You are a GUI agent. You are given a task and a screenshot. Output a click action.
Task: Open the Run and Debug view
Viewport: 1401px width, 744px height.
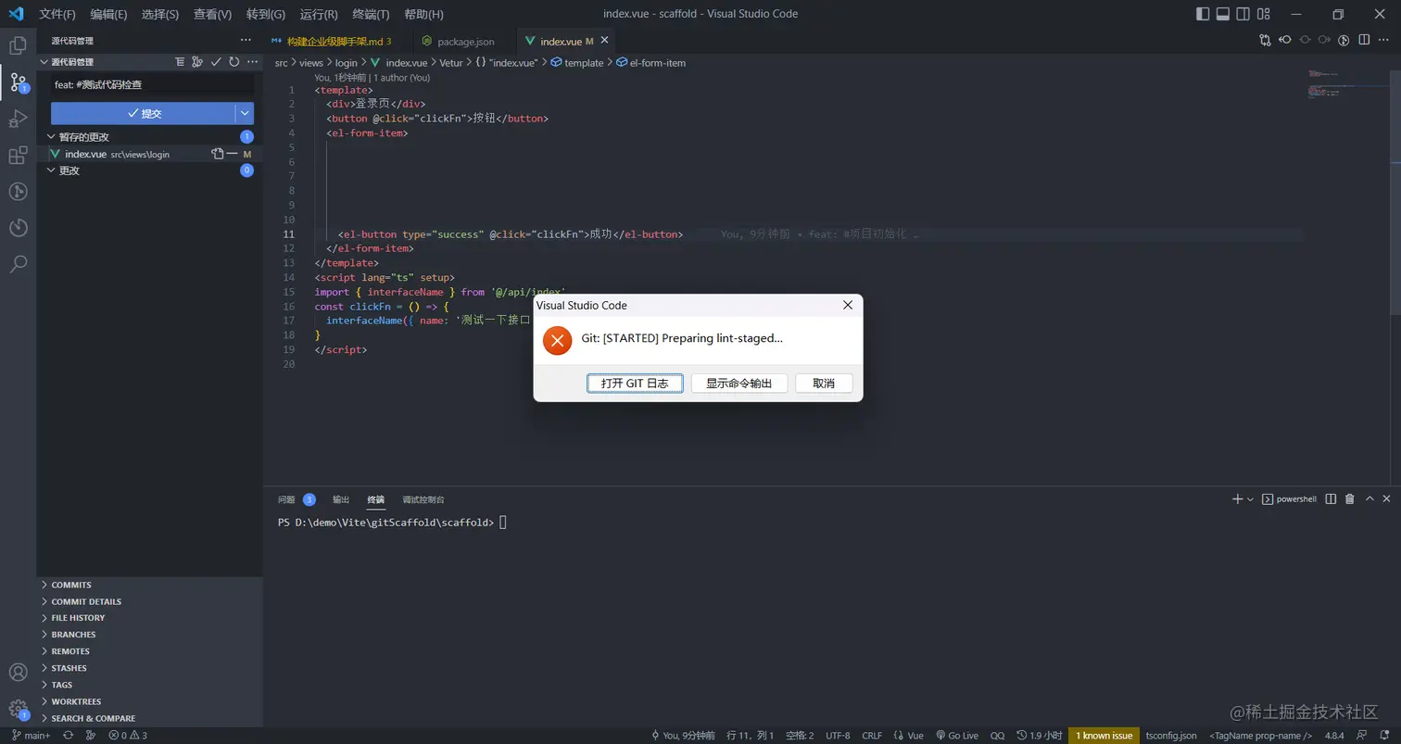click(18, 119)
